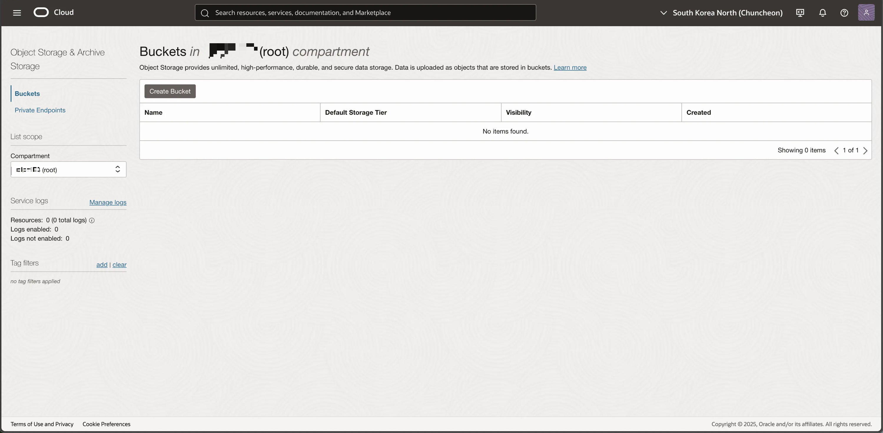883x433 pixels.
Task: Clear the tag filters
Action: click(x=119, y=264)
